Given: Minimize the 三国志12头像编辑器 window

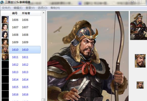Looking at the screenshot, I should 132,2.
